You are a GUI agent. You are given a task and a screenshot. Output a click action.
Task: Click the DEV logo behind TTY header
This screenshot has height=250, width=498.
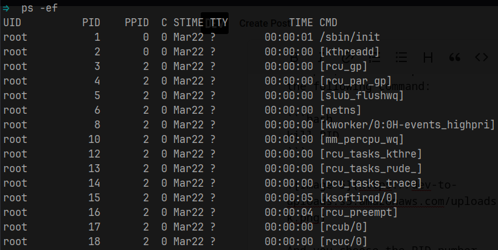pyautogui.click(x=215, y=23)
